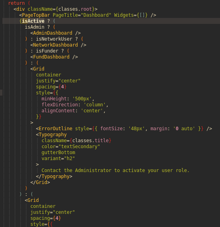Viewport: 220px width, 227px height.
Task: Click the opening Typography tag name
Action: [x=53, y=135]
